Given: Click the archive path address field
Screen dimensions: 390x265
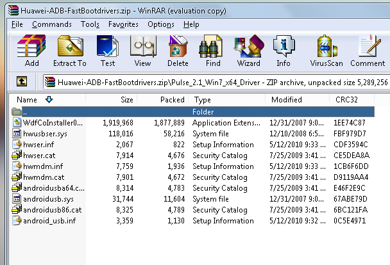Looking at the screenshot, I should click(218, 82).
